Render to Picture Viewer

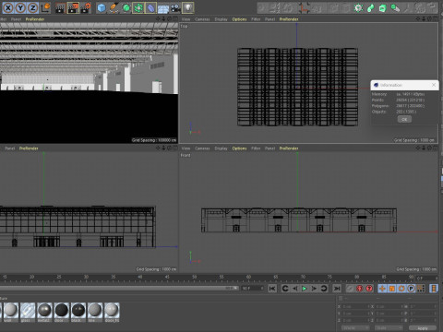click(73, 7)
